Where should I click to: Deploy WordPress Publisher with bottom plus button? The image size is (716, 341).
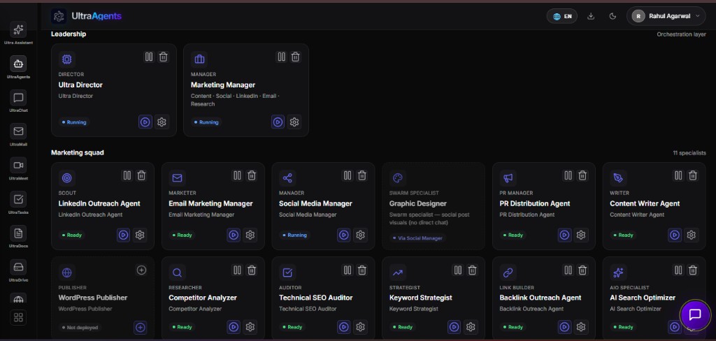pos(140,327)
